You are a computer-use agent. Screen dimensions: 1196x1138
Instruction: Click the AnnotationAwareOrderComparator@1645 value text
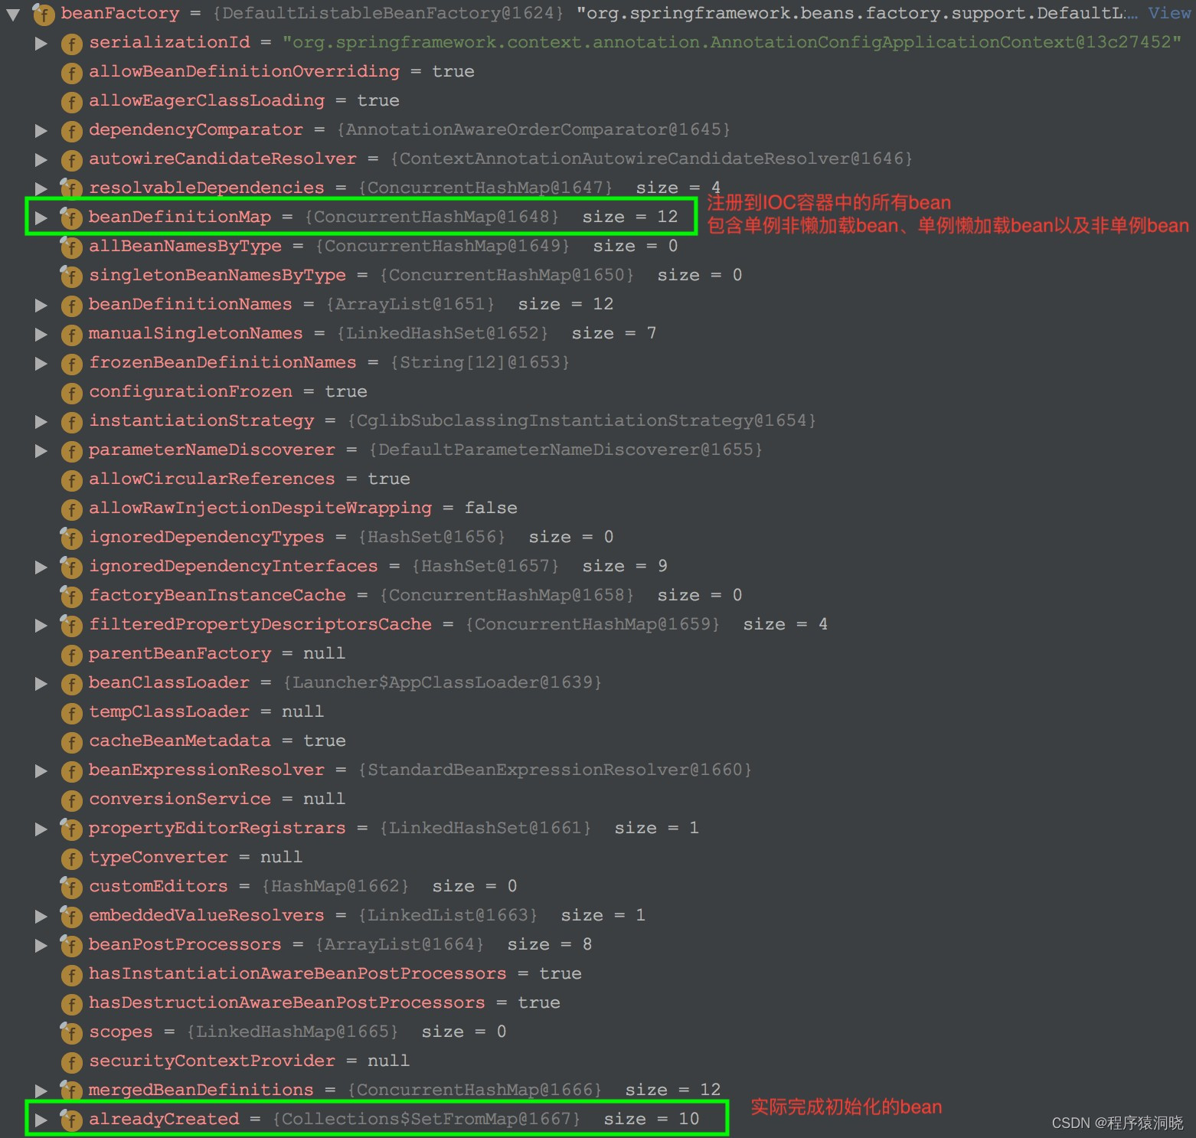[x=534, y=129]
